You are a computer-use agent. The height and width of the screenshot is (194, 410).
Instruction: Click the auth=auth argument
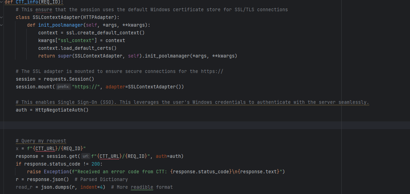pos(168,156)
